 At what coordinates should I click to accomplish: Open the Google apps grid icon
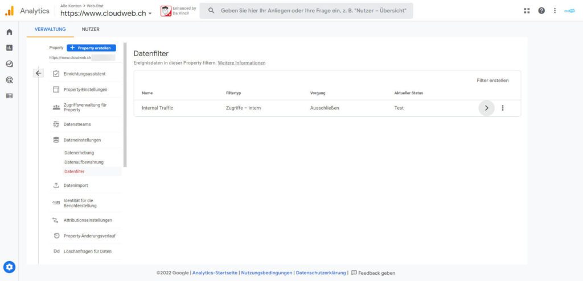point(527,11)
